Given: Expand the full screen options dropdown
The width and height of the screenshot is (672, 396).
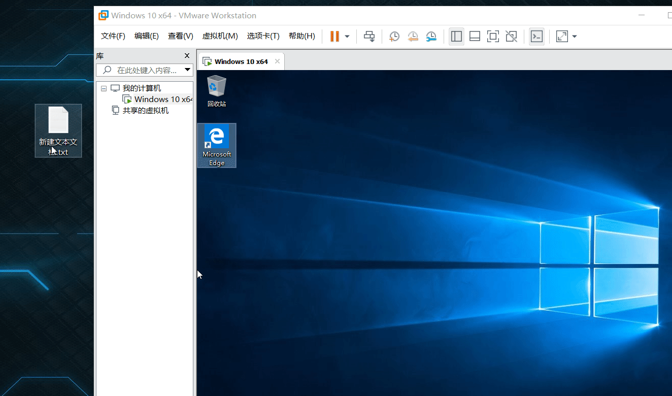Looking at the screenshot, I should point(574,36).
